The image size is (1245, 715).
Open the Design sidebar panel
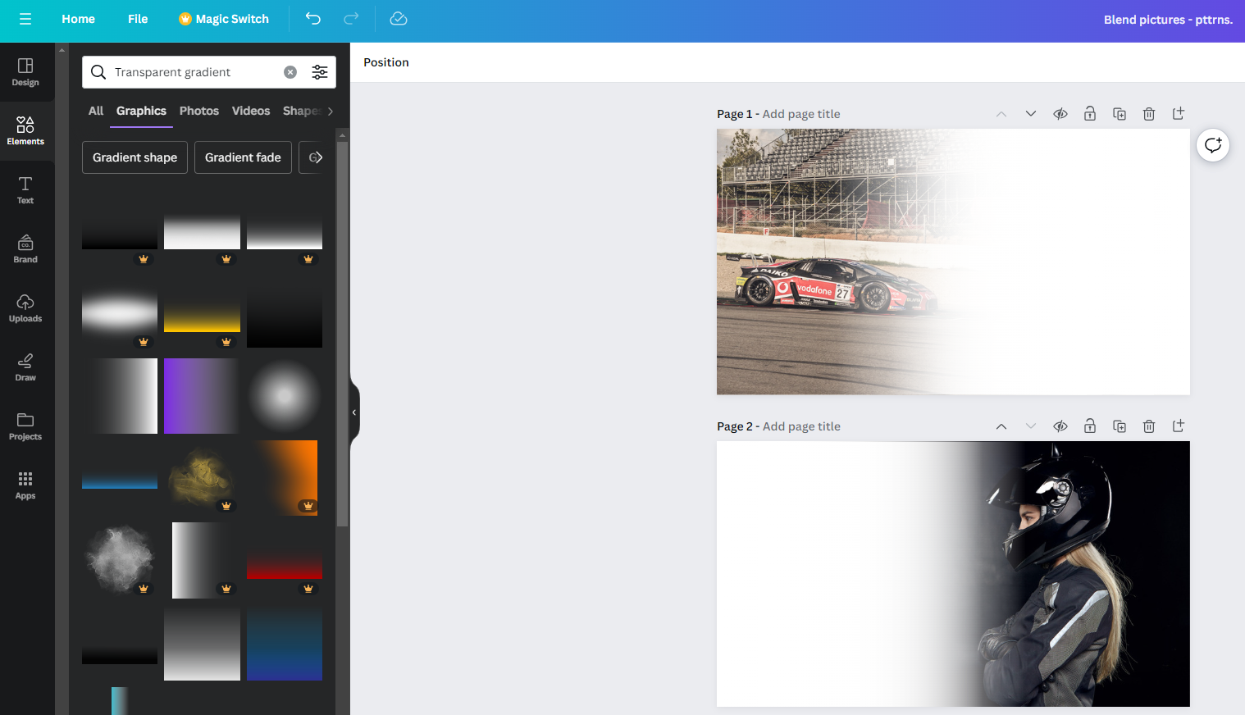[x=25, y=72]
